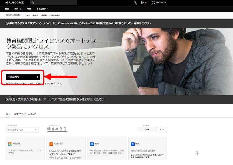Viewport: 233px width, 165px height.
Task: Filter by mobile device platform icon
Action: click(65, 129)
